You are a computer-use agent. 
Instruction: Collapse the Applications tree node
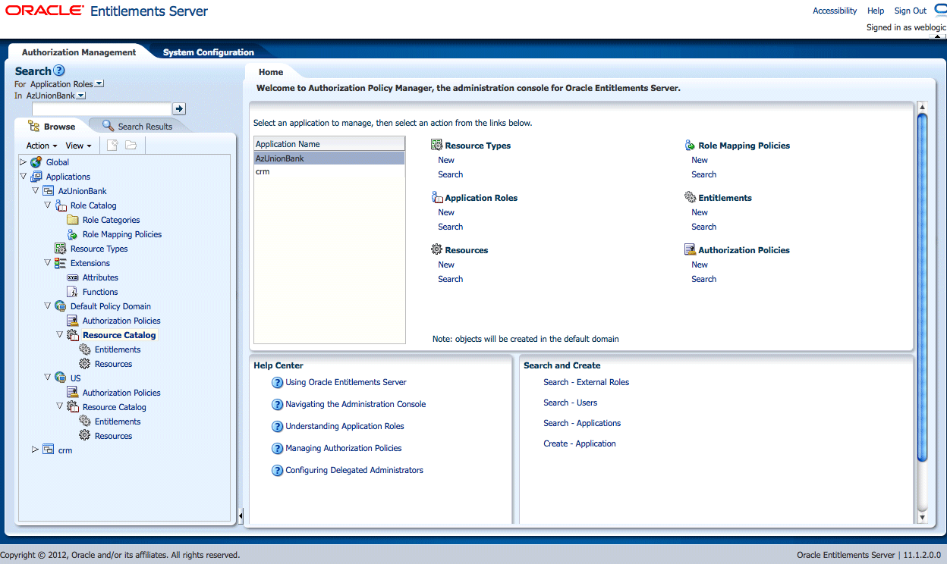24,177
